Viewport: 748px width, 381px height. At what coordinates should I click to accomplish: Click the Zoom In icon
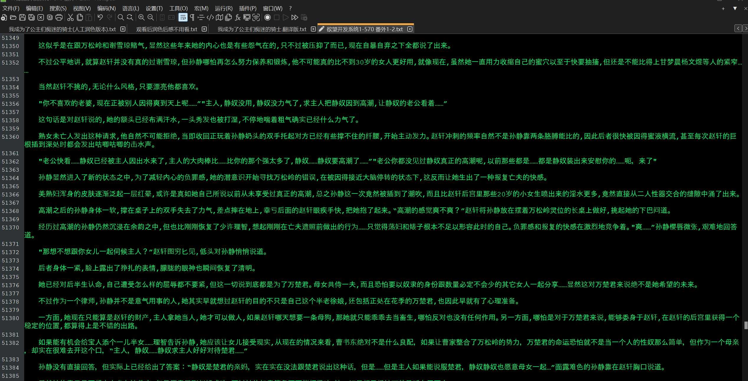pos(141,18)
